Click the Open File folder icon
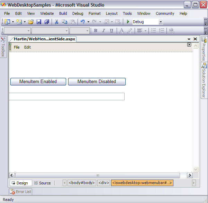 point(31,22)
